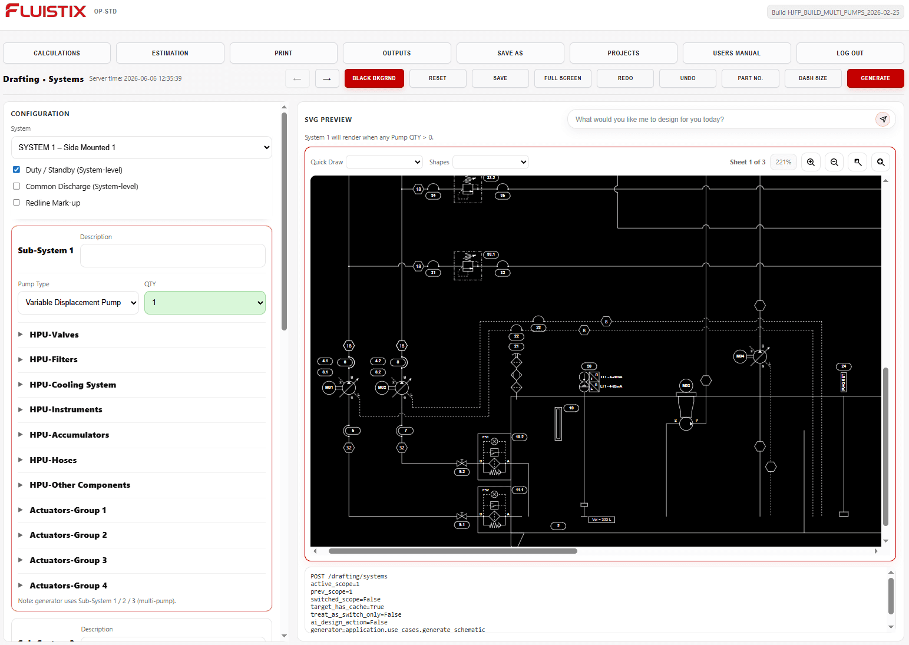Click the Vol = 333 L tank label
The height and width of the screenshot is (645, 909).
click(601, 520)
